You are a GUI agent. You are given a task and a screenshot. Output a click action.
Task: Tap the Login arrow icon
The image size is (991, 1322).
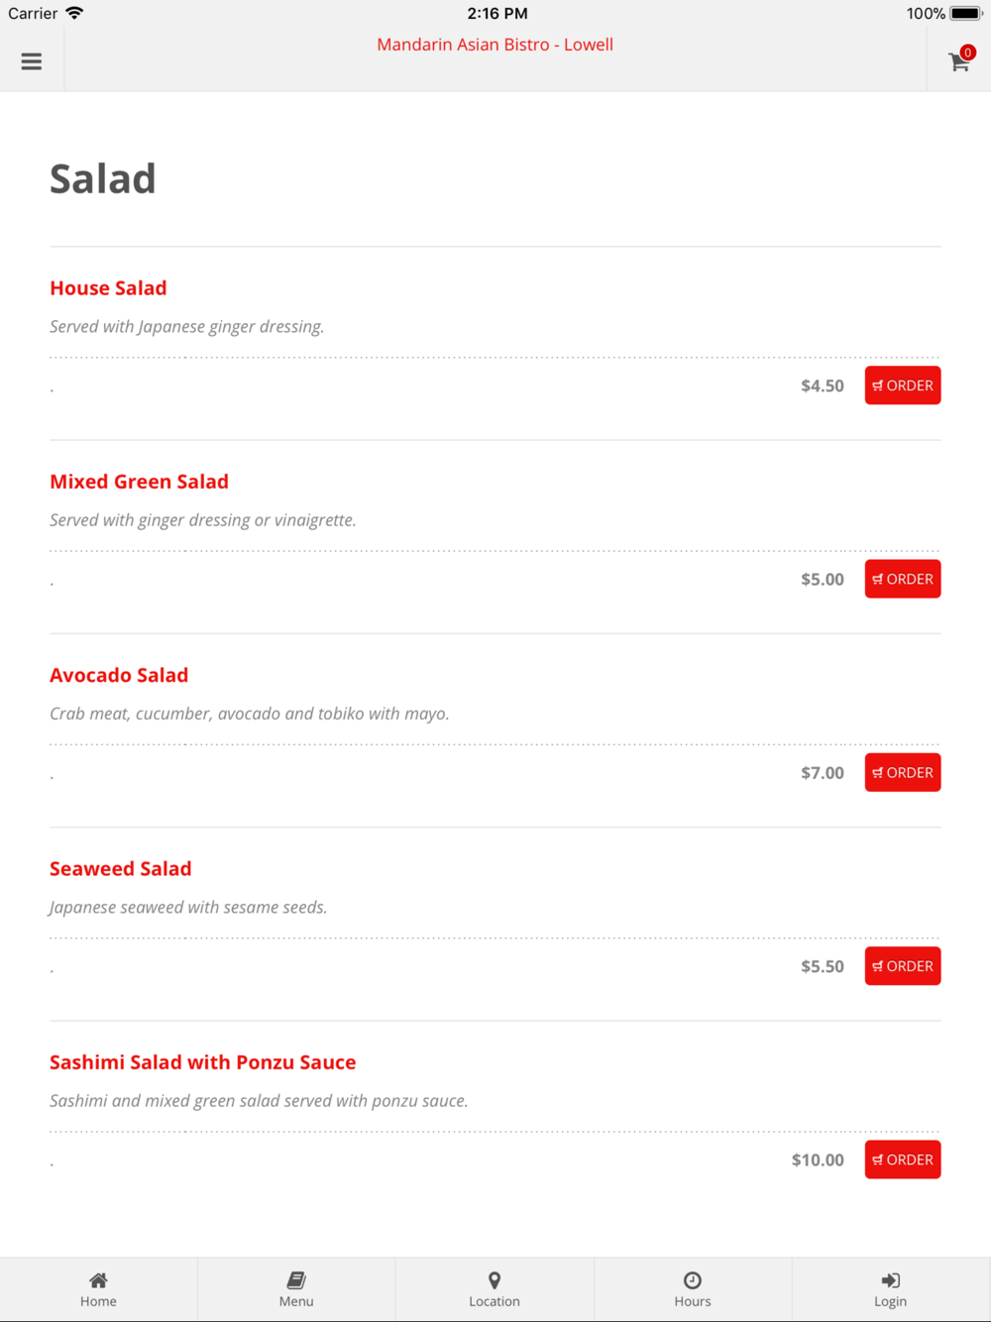coord(890,1280)
